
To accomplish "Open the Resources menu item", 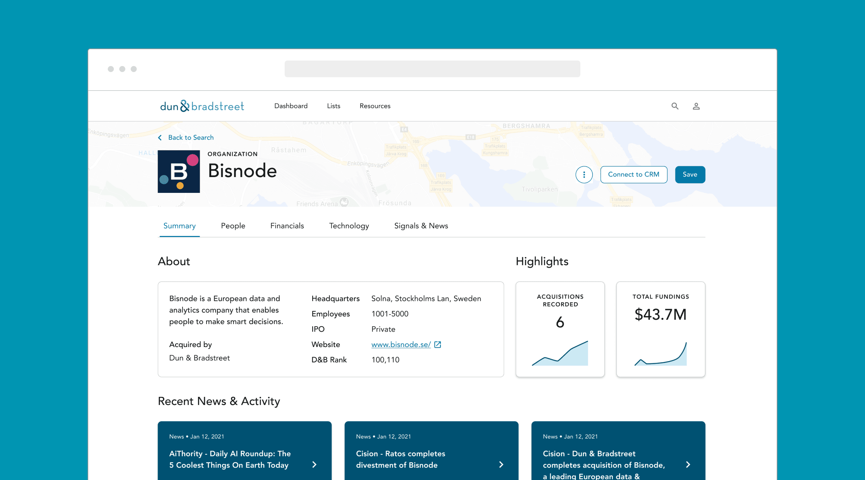I will tap(375, 106).
